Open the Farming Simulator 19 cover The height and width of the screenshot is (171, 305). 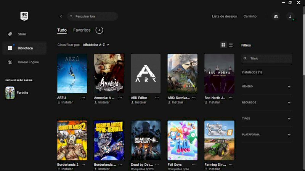[219, 141]
